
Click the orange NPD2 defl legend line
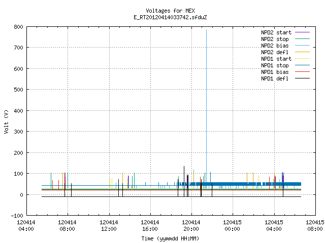point(302,52)
